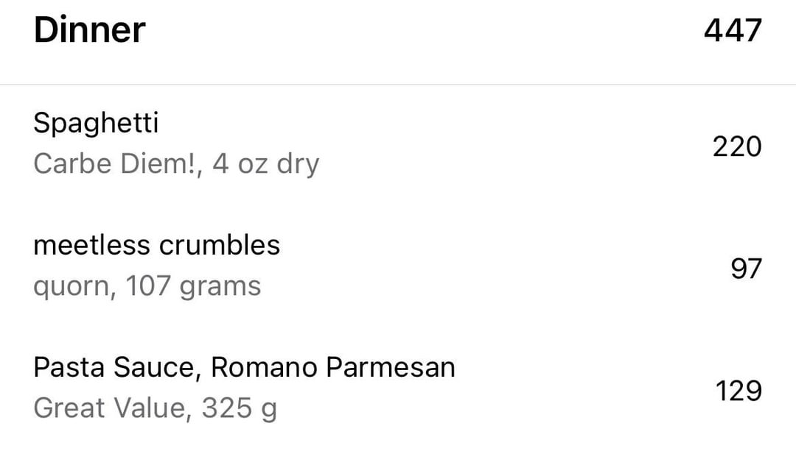Image resolution: width=796 pixels, height=465 pixels.
Task: Select the 220 calorie value for Spaghetti
Action: [736, 147]
